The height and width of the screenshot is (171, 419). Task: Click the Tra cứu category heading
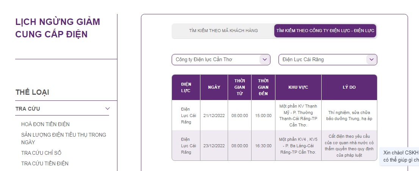tap(28, 109)
